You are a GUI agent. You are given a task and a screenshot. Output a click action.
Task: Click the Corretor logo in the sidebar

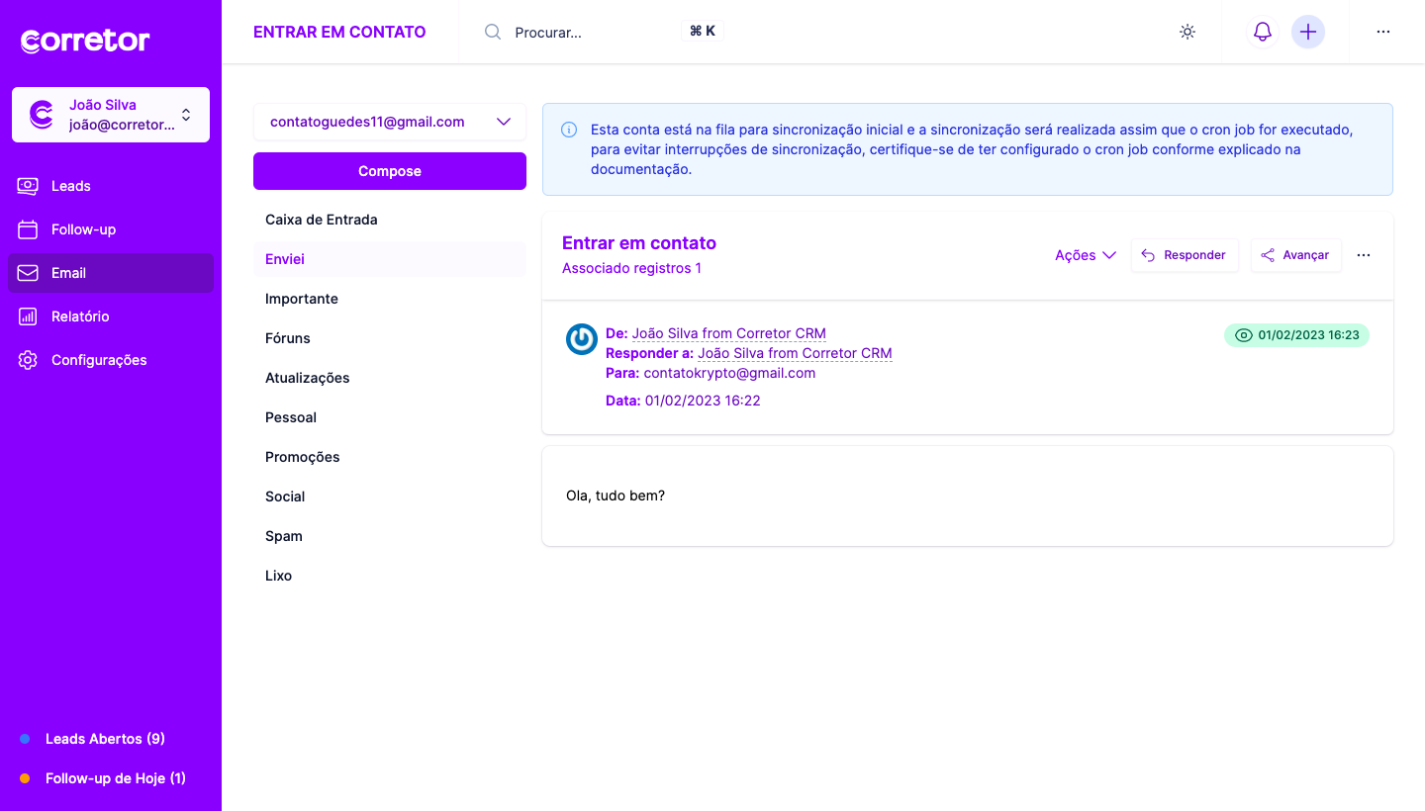coord(85,41)
